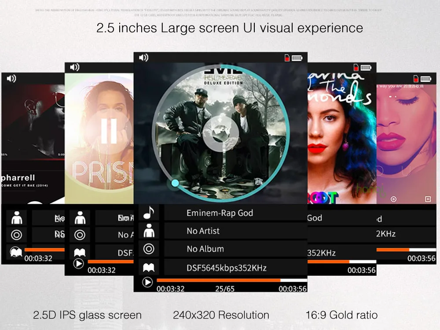This screenshot has height=330, width=440.
Task: Click the 00:03:32 elapsed time on the Eminem screen
Action: [x=170, y=289]
